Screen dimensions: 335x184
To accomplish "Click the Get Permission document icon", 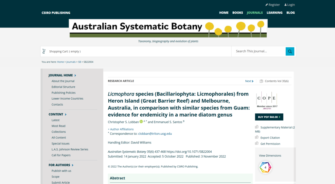I will (256, 143).
